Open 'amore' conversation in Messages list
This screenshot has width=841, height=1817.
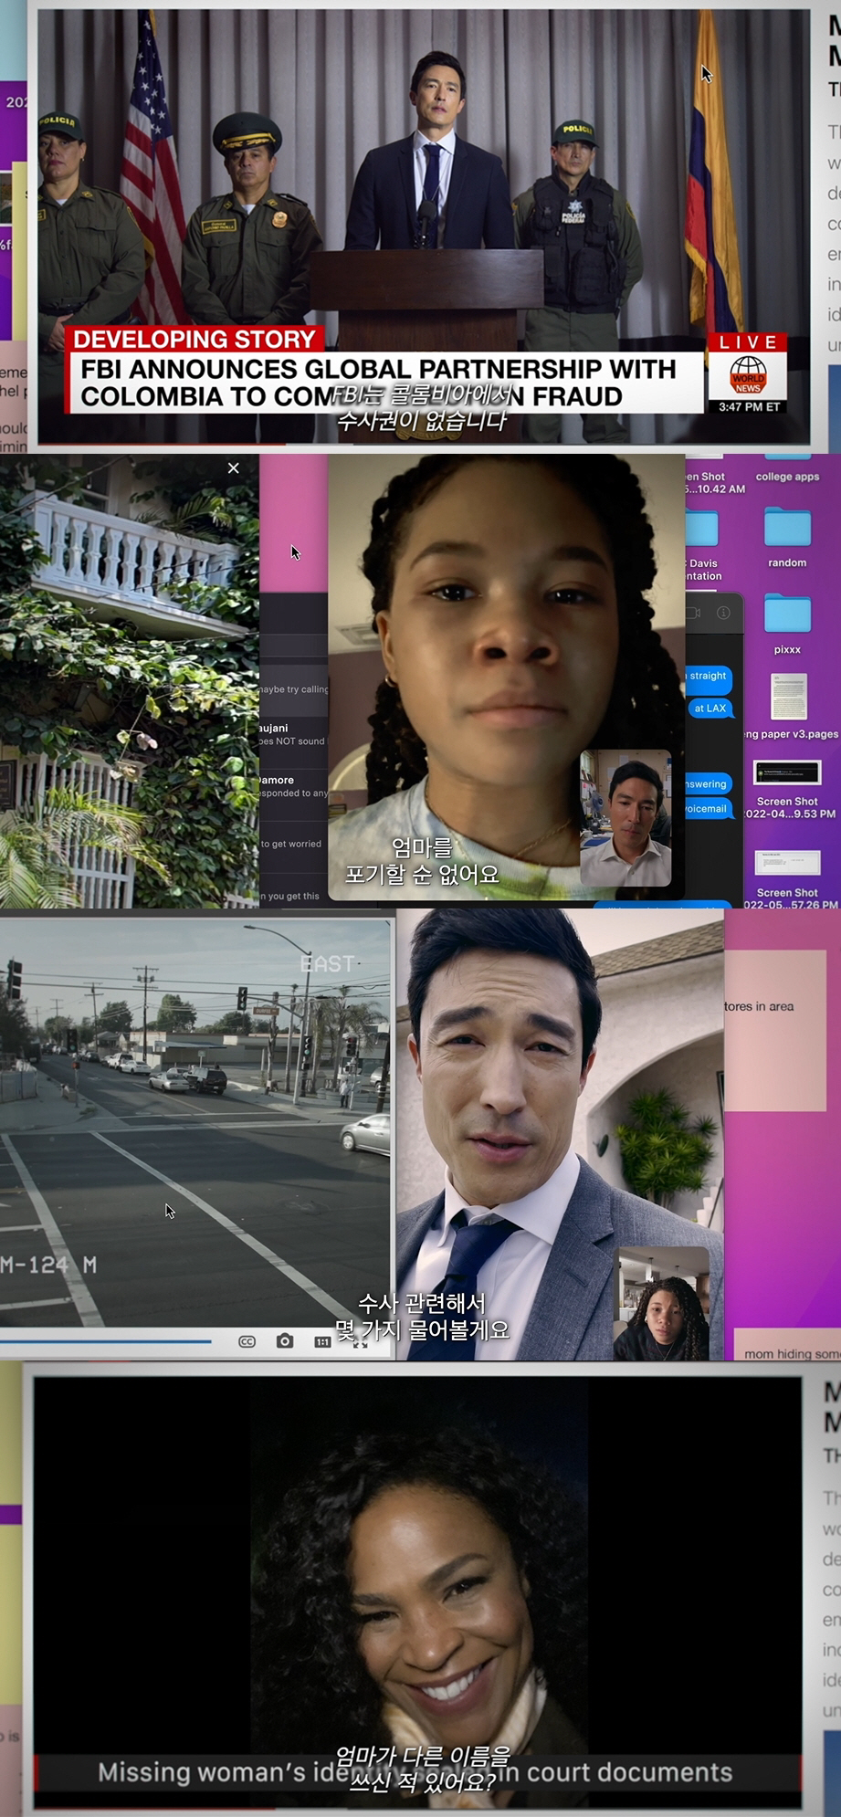click(x=293, y=786)
